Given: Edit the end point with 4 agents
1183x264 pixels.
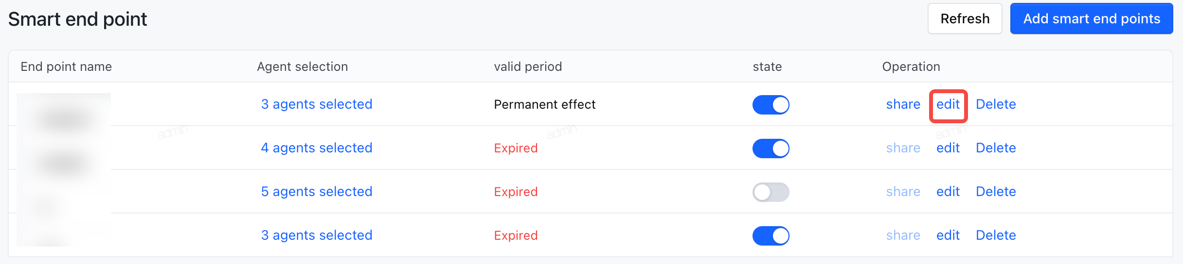Looking at the screenshot, I should (x=948, y=148).
